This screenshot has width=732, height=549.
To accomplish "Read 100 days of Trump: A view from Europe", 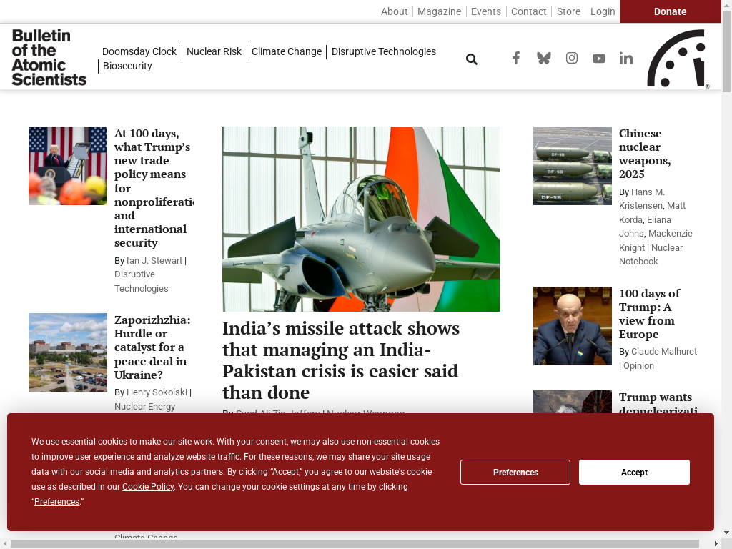I will (x=649, y=314).
